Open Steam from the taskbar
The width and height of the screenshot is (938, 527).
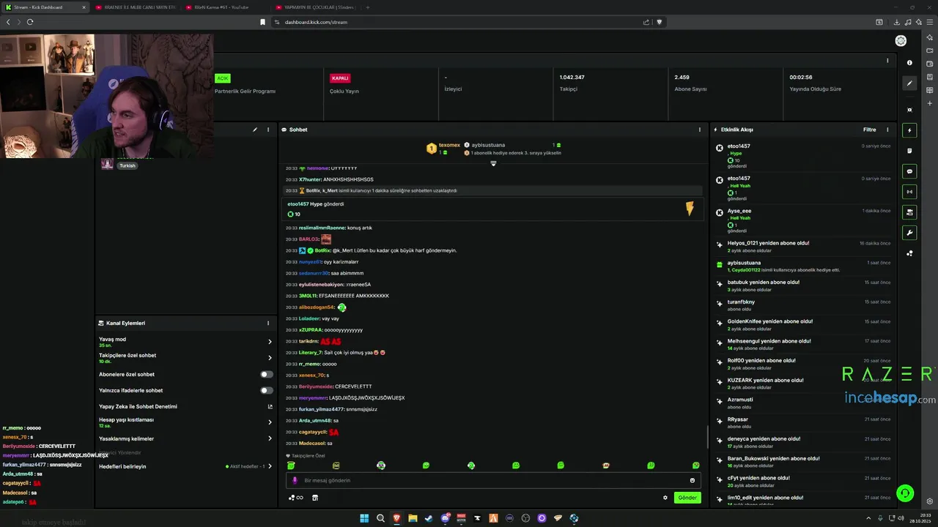click(x=429, y=518)
